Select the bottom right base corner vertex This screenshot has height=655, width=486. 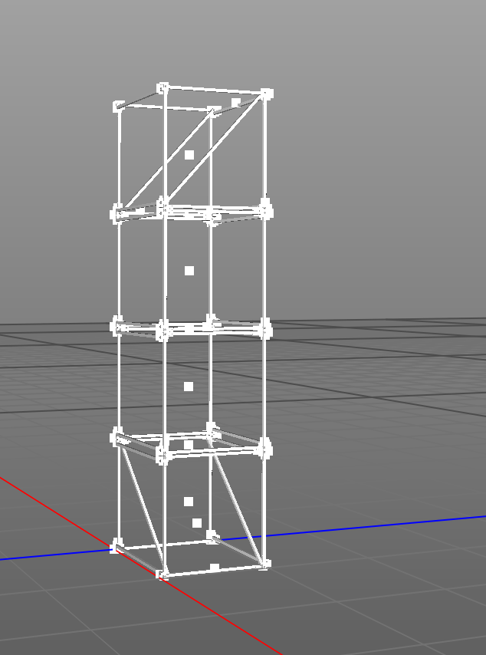pos(265,563)
